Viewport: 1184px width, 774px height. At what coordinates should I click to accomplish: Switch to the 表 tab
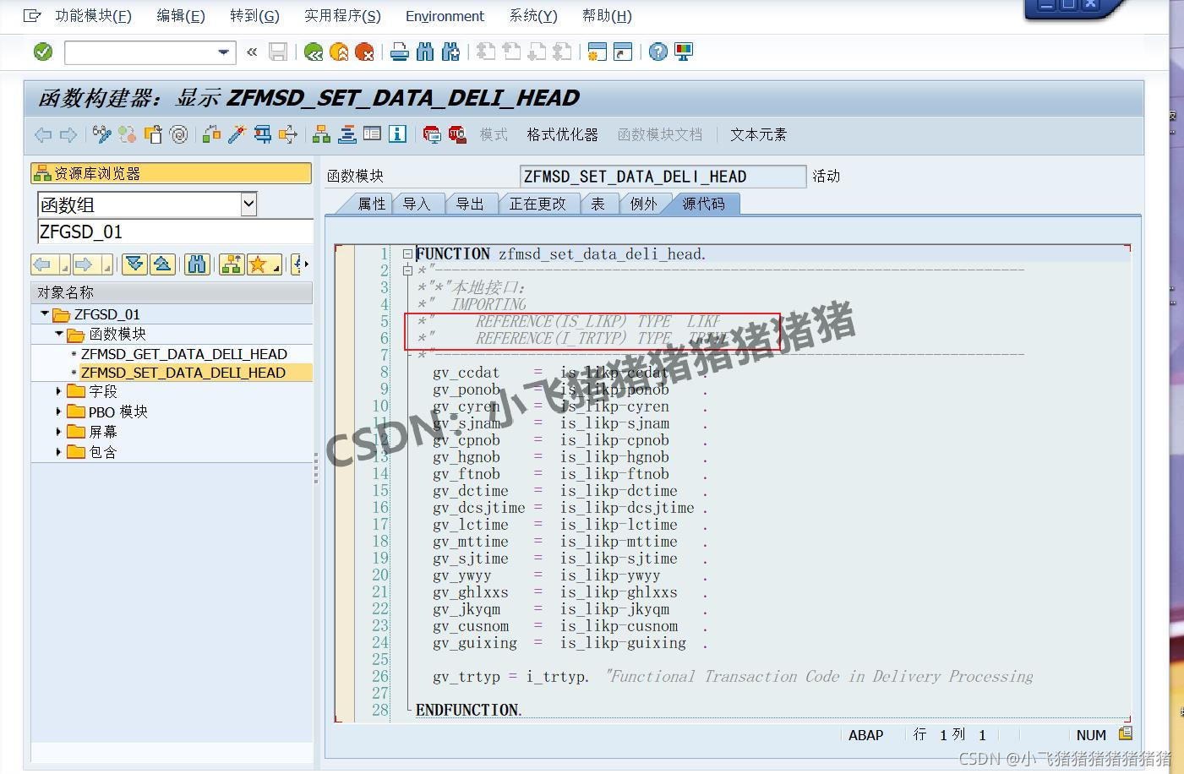[597, 204]
